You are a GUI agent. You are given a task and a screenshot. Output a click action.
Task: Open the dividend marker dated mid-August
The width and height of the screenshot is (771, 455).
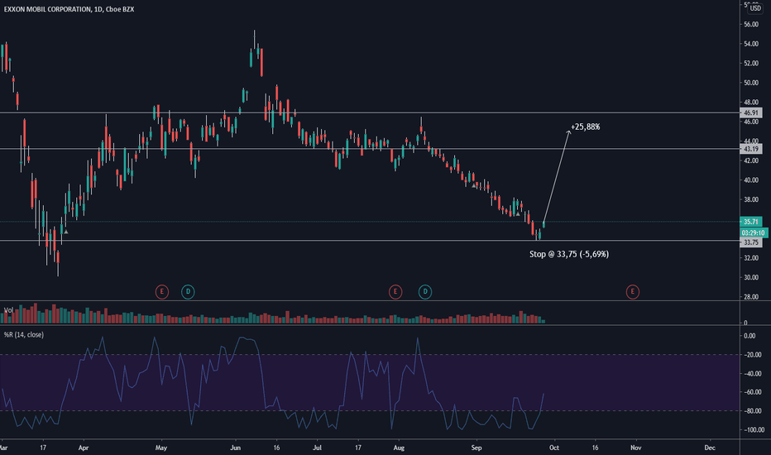425,292
